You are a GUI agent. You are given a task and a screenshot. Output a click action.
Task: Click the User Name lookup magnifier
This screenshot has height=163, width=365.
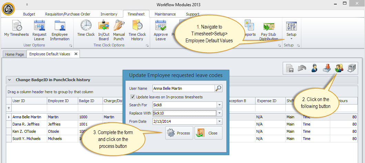pos(218,88)
